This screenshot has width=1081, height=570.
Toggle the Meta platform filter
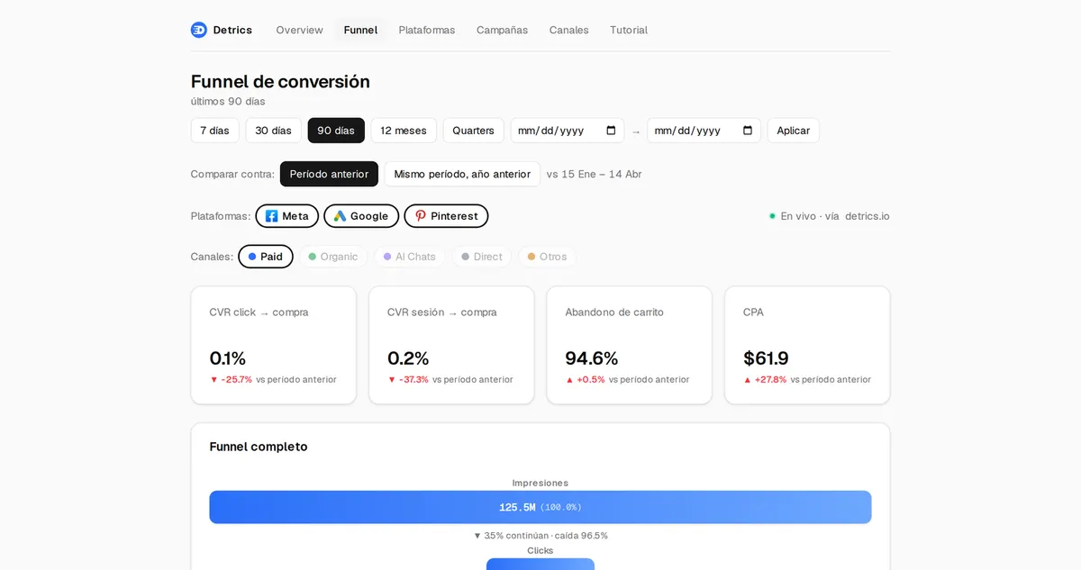pyautogui.click(x=286, y=216)
